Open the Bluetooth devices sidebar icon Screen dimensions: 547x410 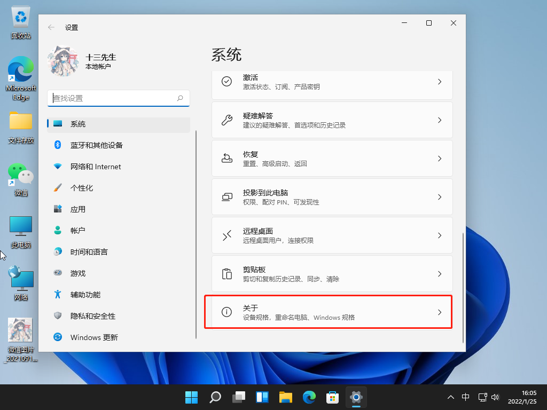(58, 145)
